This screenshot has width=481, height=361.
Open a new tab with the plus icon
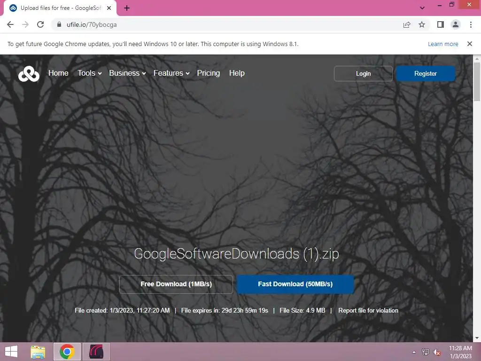tap(127, 8)
